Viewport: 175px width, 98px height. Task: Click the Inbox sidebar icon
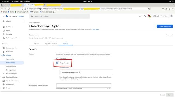(4, 30)
